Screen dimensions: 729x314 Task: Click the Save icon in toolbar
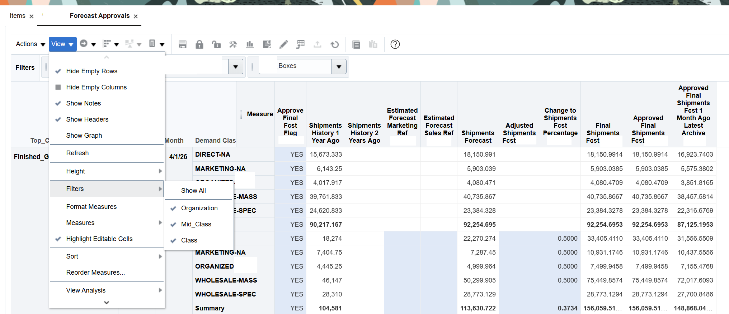click(x=183, y=44)
